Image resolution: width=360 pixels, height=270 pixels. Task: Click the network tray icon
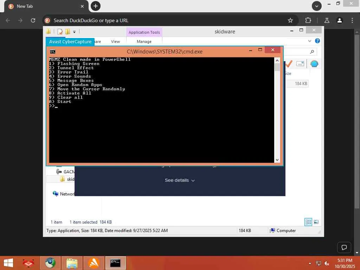click(x=318, y=263)
